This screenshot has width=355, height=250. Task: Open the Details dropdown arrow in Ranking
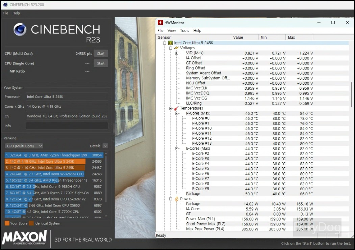105,146
